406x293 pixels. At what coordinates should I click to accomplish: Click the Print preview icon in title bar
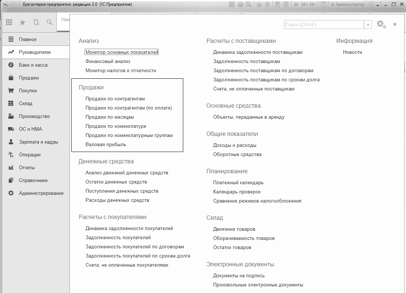[x=249, y=4]
